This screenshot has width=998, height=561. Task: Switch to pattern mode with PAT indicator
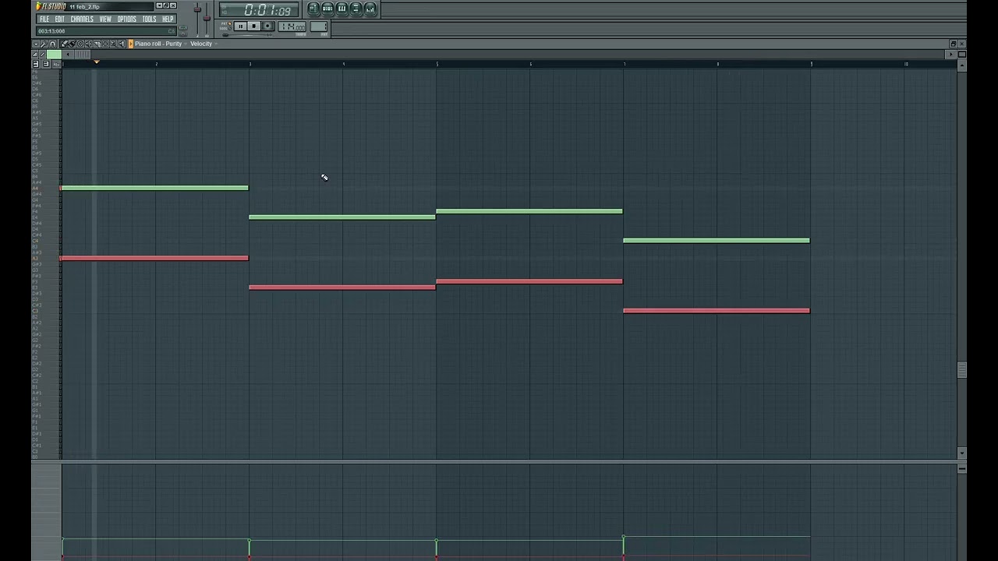(225, 23)
